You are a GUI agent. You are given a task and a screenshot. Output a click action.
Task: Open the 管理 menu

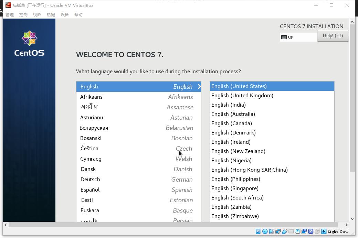(10, 14)
